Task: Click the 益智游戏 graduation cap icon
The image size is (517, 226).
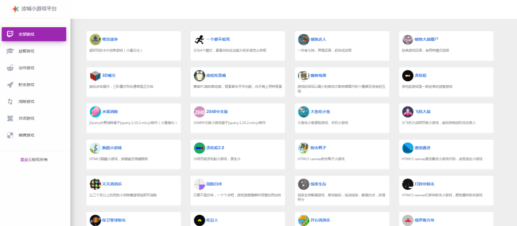Action: point(10,51)
